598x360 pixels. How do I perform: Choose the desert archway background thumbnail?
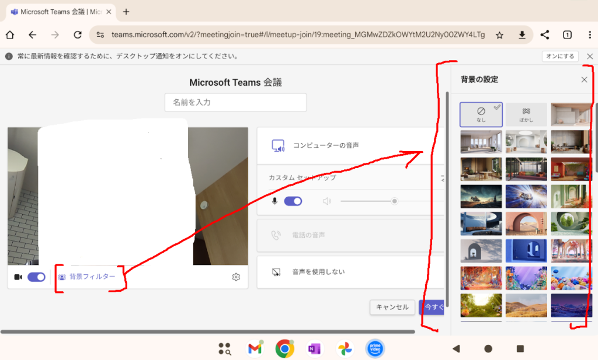pyautogui.click(x=526, y=224)
